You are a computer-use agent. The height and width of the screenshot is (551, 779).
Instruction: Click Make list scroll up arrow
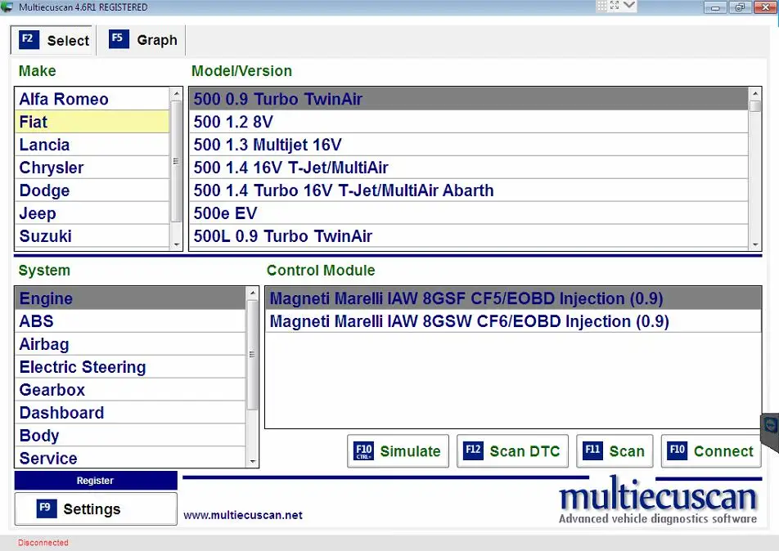coord(177,93)
